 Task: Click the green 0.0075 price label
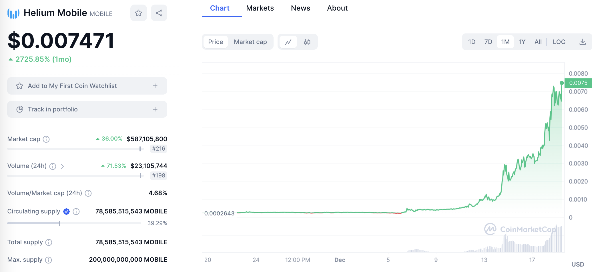click(x=578, y=83)
